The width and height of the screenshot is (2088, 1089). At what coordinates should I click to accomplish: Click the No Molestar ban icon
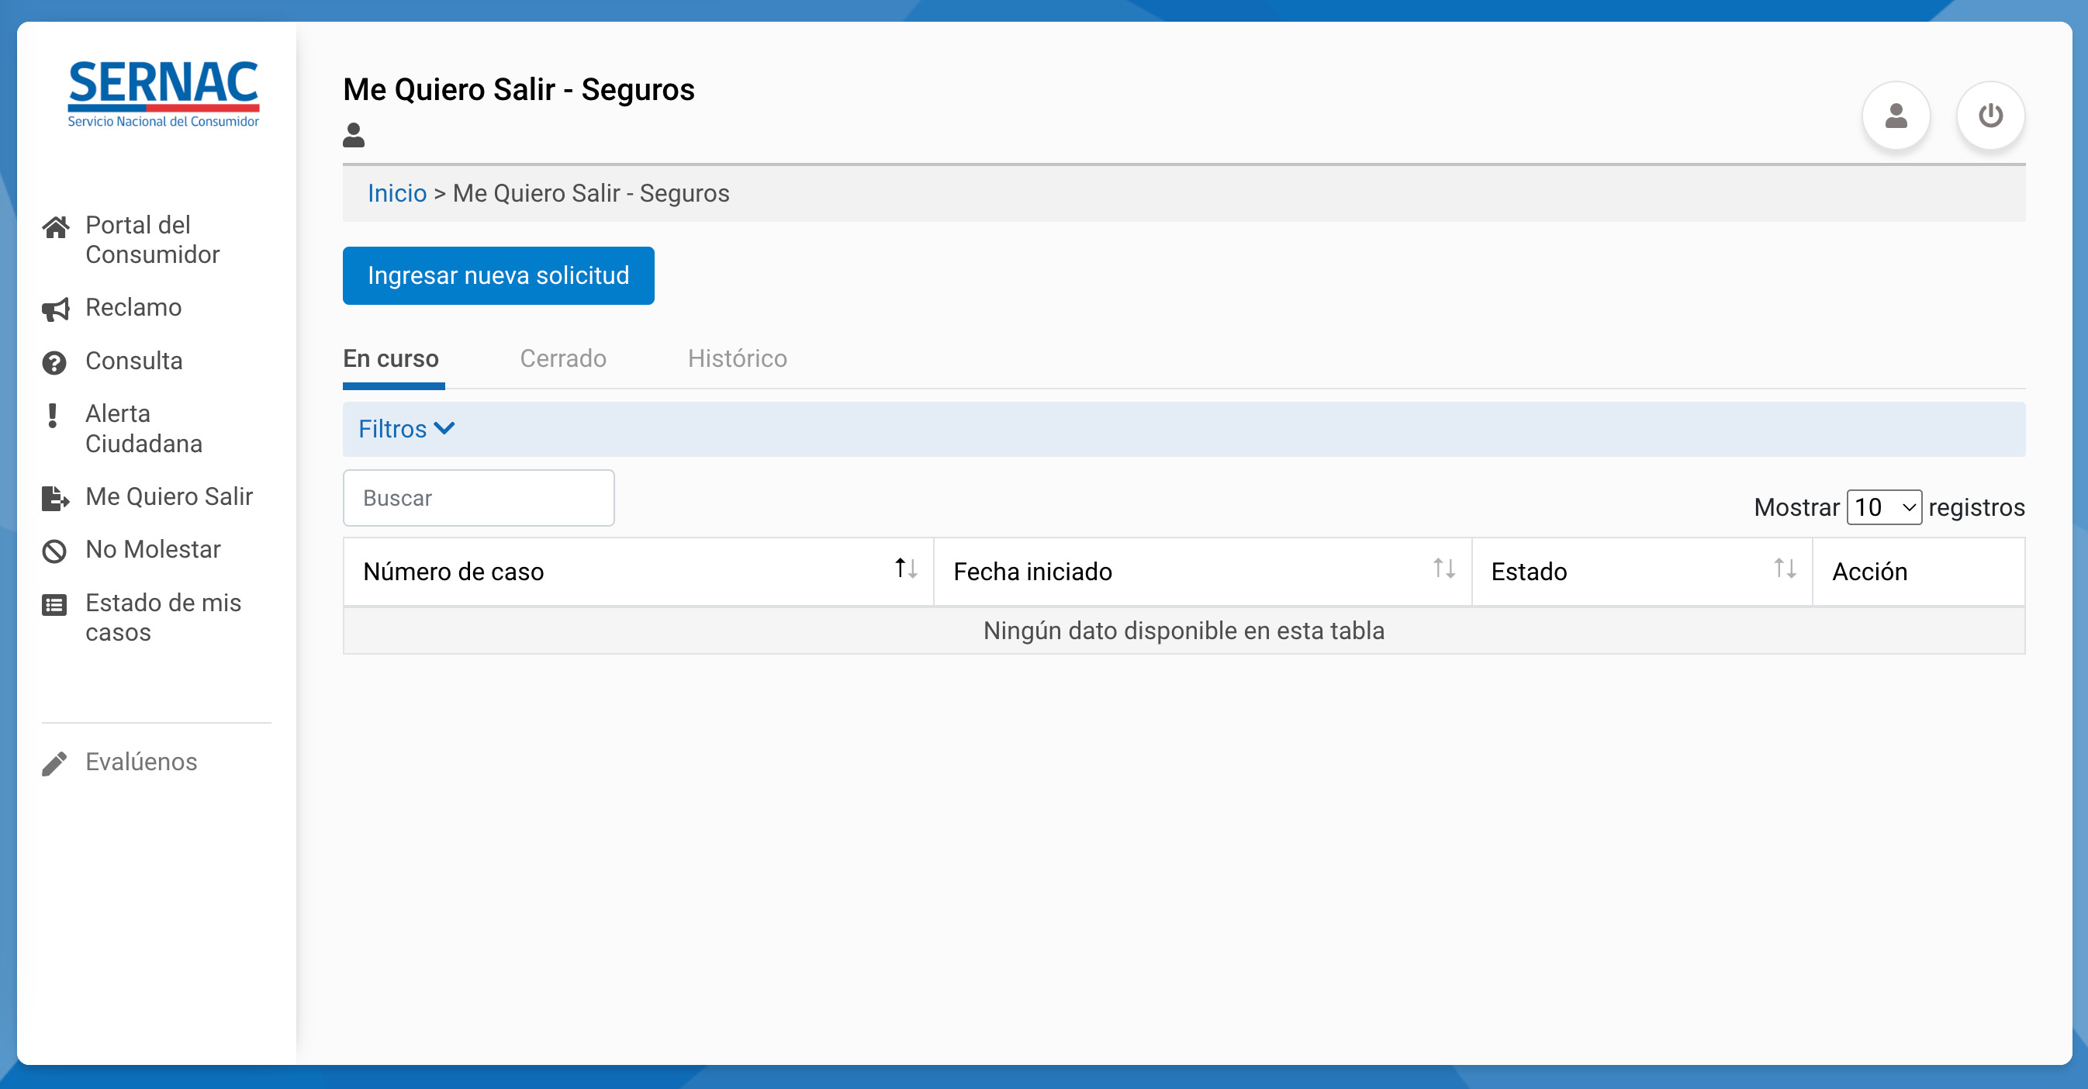[54, 551]
